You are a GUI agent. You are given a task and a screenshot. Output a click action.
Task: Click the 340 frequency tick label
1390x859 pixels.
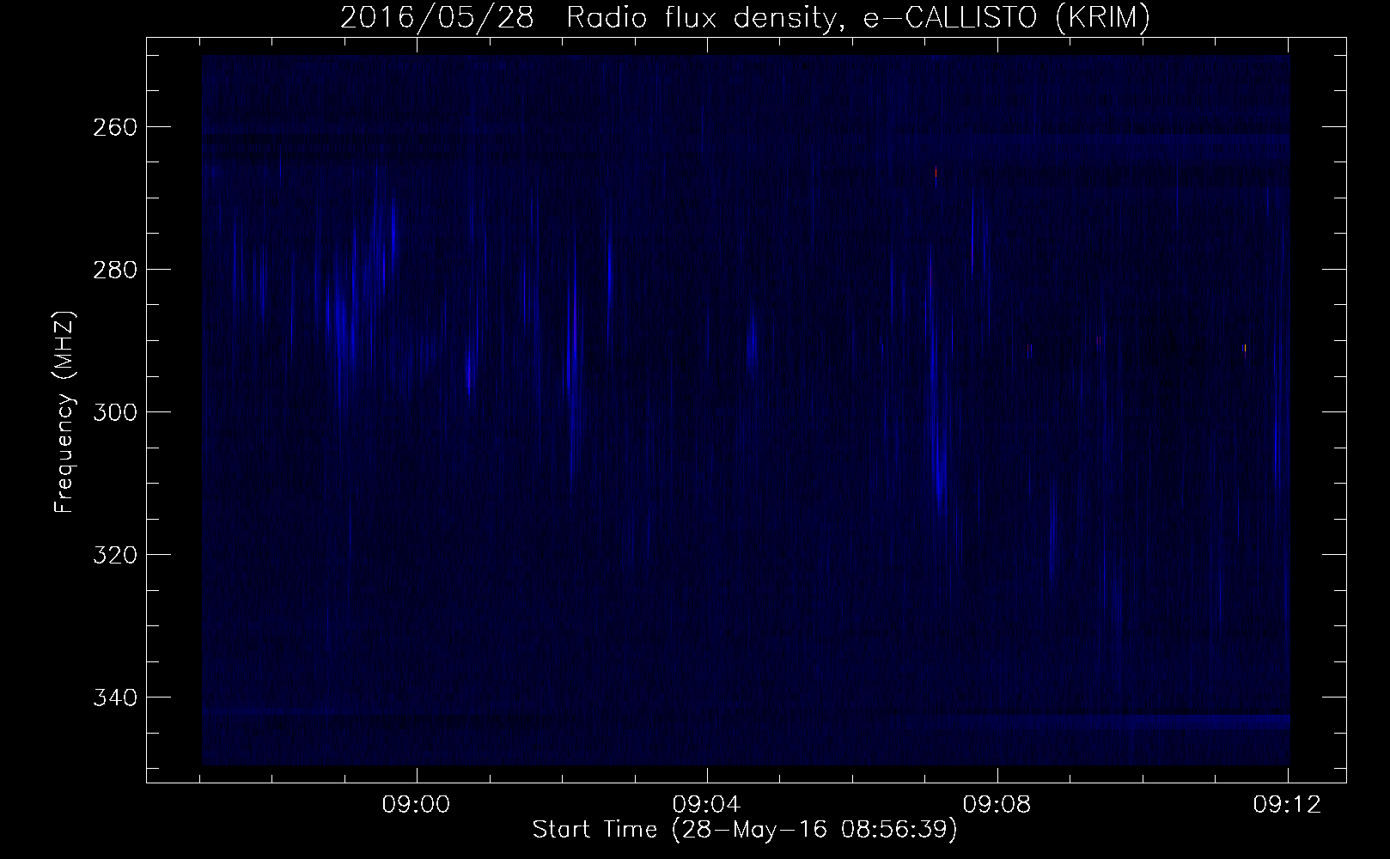pyautogui.click(x=114, y=697)
